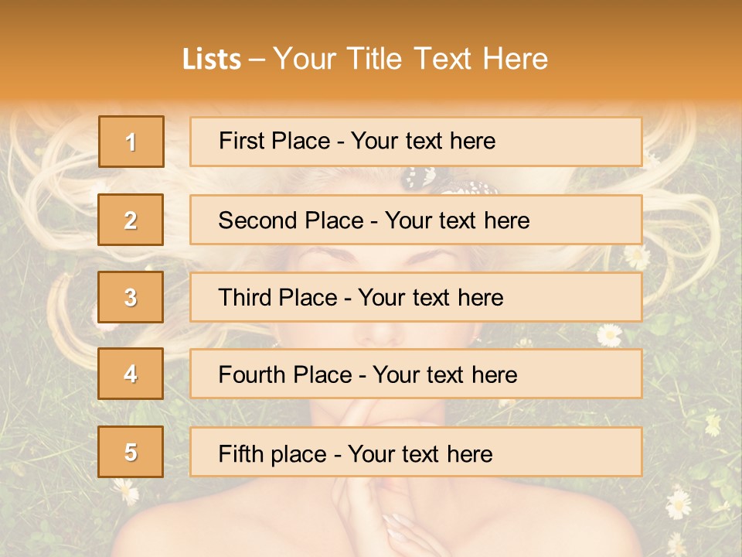Click the Second Place text bar
742x557 pixels.
point(416,220)
